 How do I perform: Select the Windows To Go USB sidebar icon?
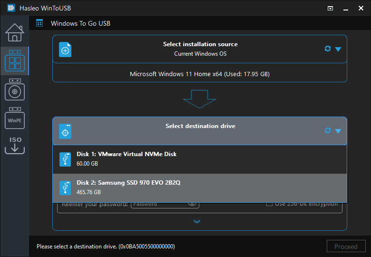point(15,61)
